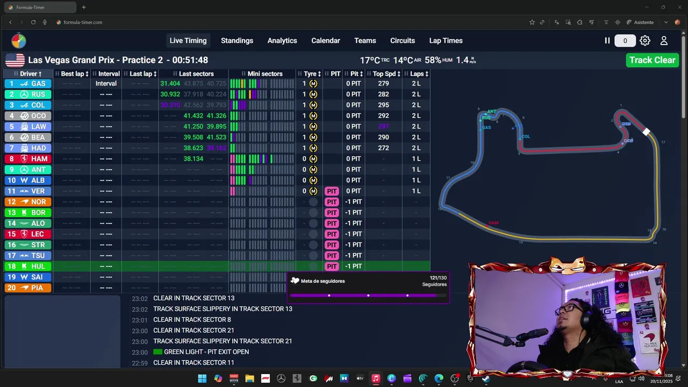
Task: Open the user account profile icon
Action: point(664,40)
